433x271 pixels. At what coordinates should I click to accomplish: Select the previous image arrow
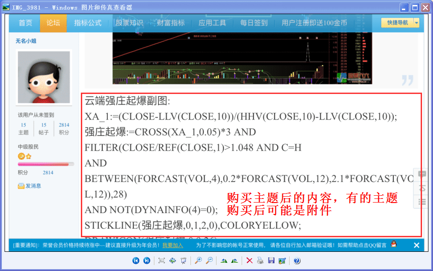click(x=136, y=261)
